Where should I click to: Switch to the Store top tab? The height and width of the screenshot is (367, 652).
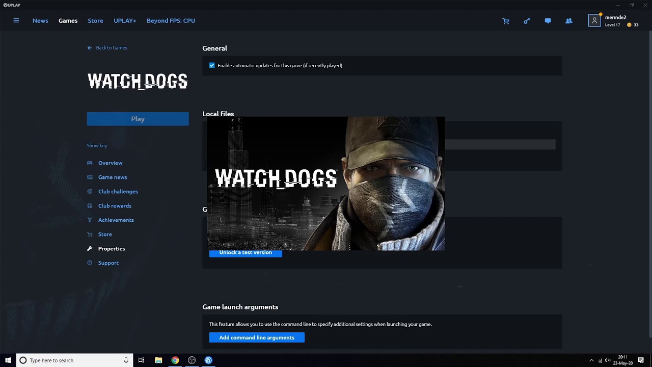[x=95, y=21]
